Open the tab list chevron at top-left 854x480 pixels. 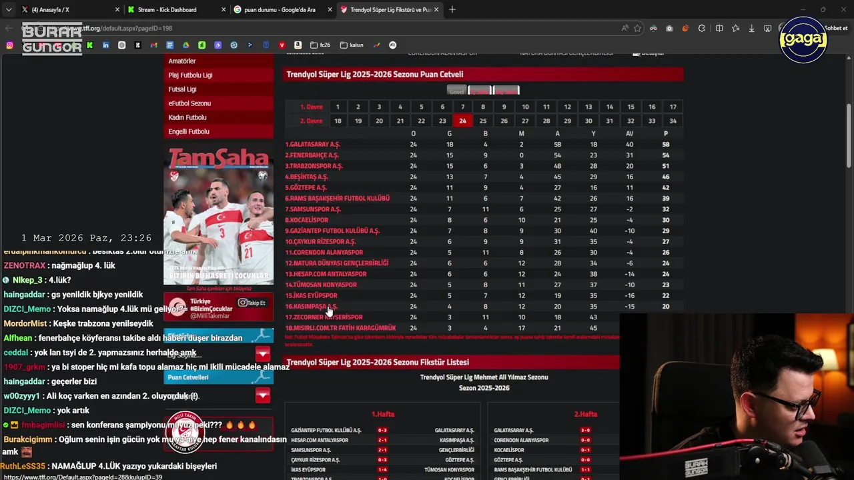8,9
